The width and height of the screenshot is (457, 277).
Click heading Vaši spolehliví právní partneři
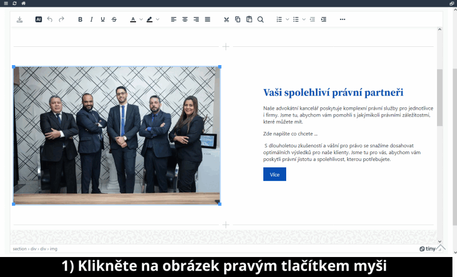(x=333, y=93)
